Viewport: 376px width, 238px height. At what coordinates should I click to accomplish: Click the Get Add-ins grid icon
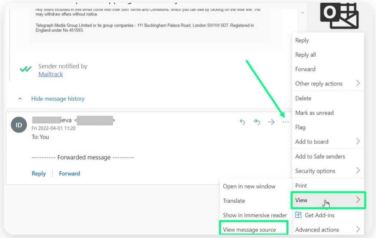tap(299, 215)
